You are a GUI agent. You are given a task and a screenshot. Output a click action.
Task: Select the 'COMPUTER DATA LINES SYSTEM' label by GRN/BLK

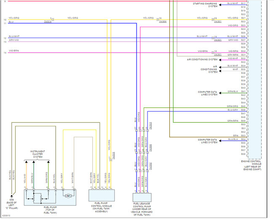(207, 93)
